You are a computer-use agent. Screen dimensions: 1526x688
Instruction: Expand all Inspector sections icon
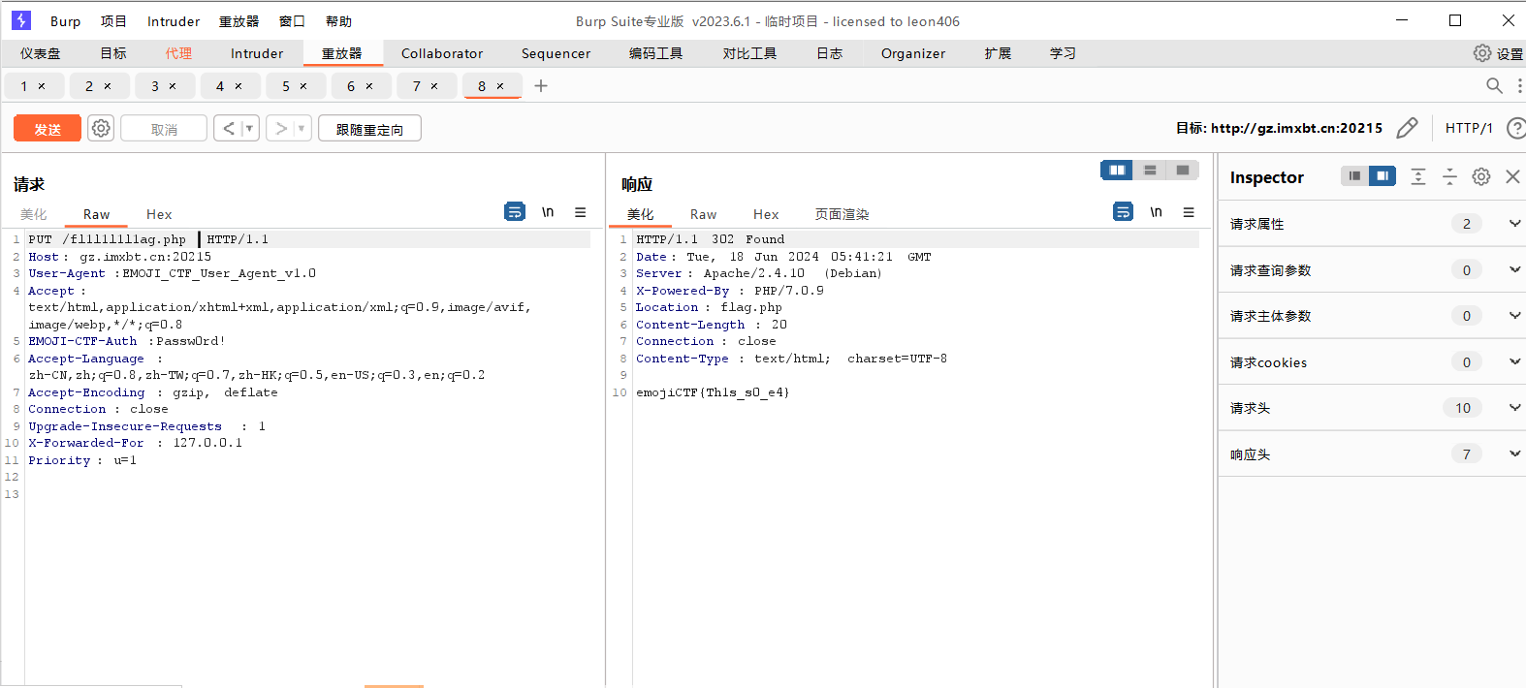(x=1418, y=176)
